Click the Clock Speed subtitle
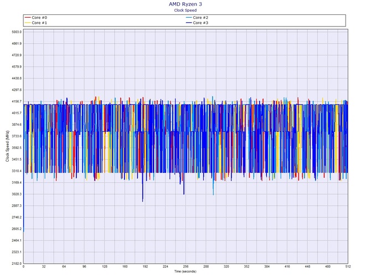 click(185, 10)
